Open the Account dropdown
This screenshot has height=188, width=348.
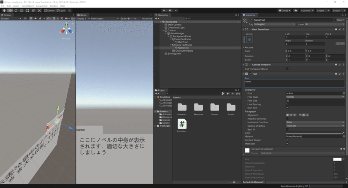(307, 10)
